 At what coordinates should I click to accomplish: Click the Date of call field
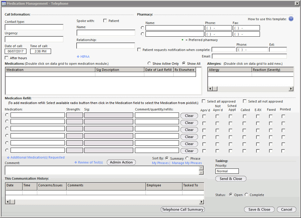[16, 51]
